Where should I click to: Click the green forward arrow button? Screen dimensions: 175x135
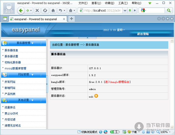point(27,10)
